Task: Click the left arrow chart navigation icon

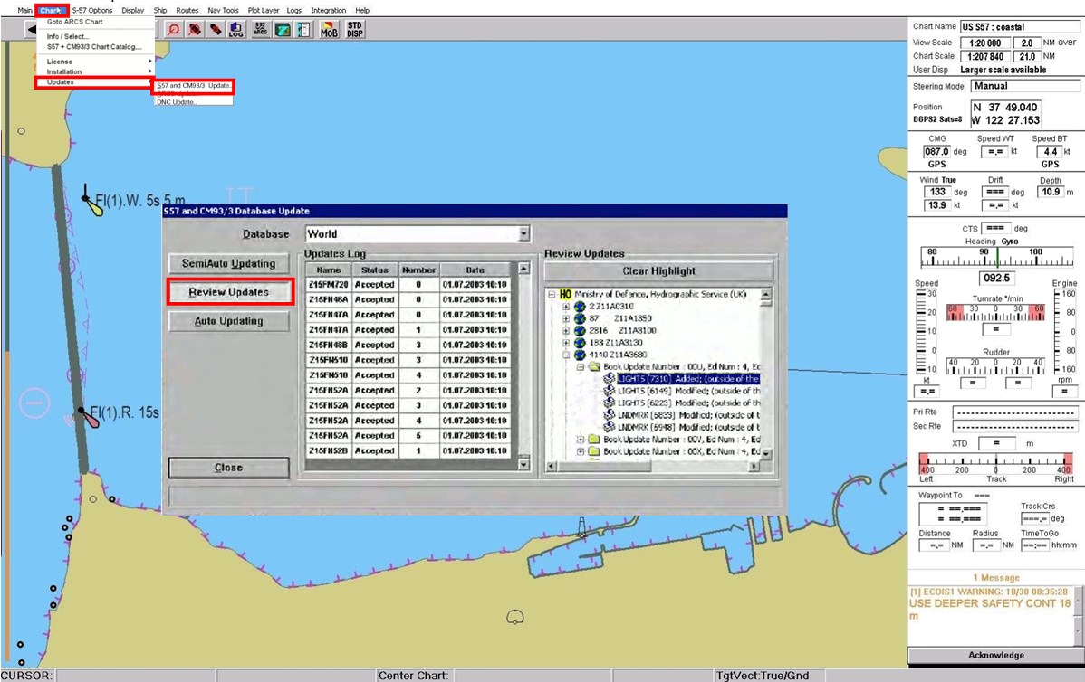Action: pos(32,28)
